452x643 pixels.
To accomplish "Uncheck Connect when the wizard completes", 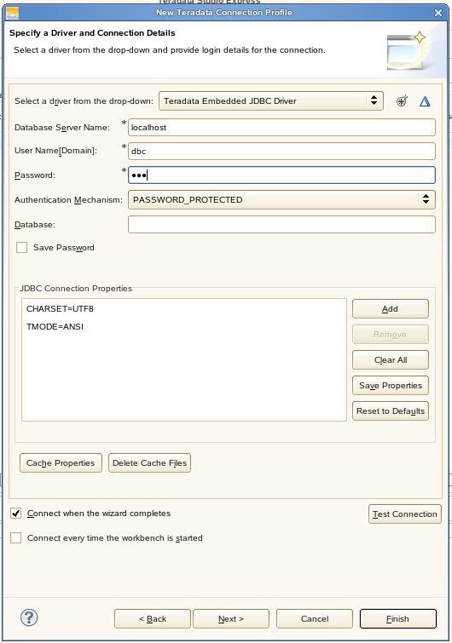I will (x=16, y=513).
